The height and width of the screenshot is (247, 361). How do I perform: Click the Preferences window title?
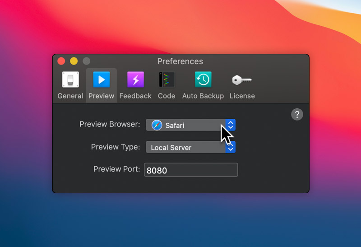point(180,61)
